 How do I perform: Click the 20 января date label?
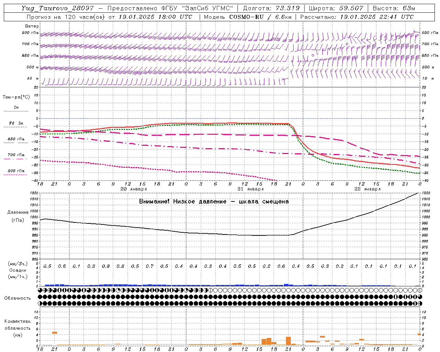tap(133, 189)
